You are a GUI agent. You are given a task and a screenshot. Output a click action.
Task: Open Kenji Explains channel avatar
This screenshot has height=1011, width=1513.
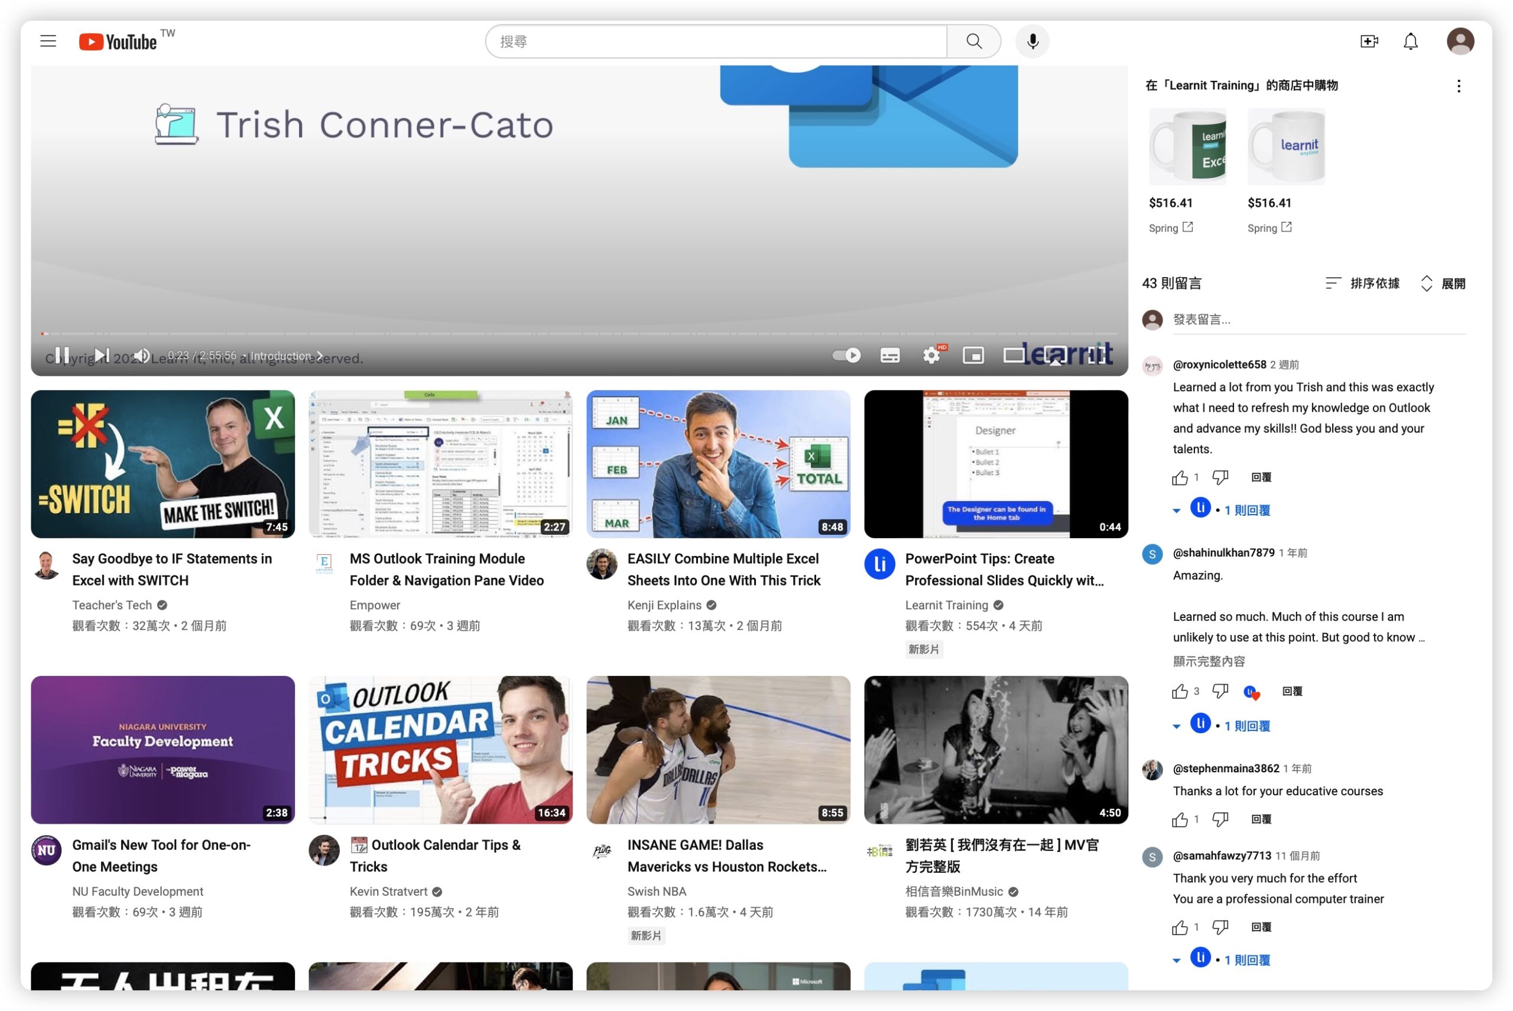[602, 564]
